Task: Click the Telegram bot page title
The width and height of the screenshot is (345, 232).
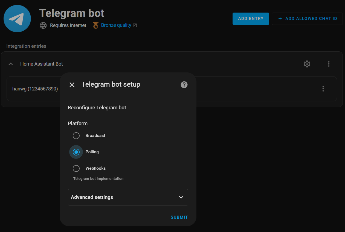Action: (x=72, y=13)
